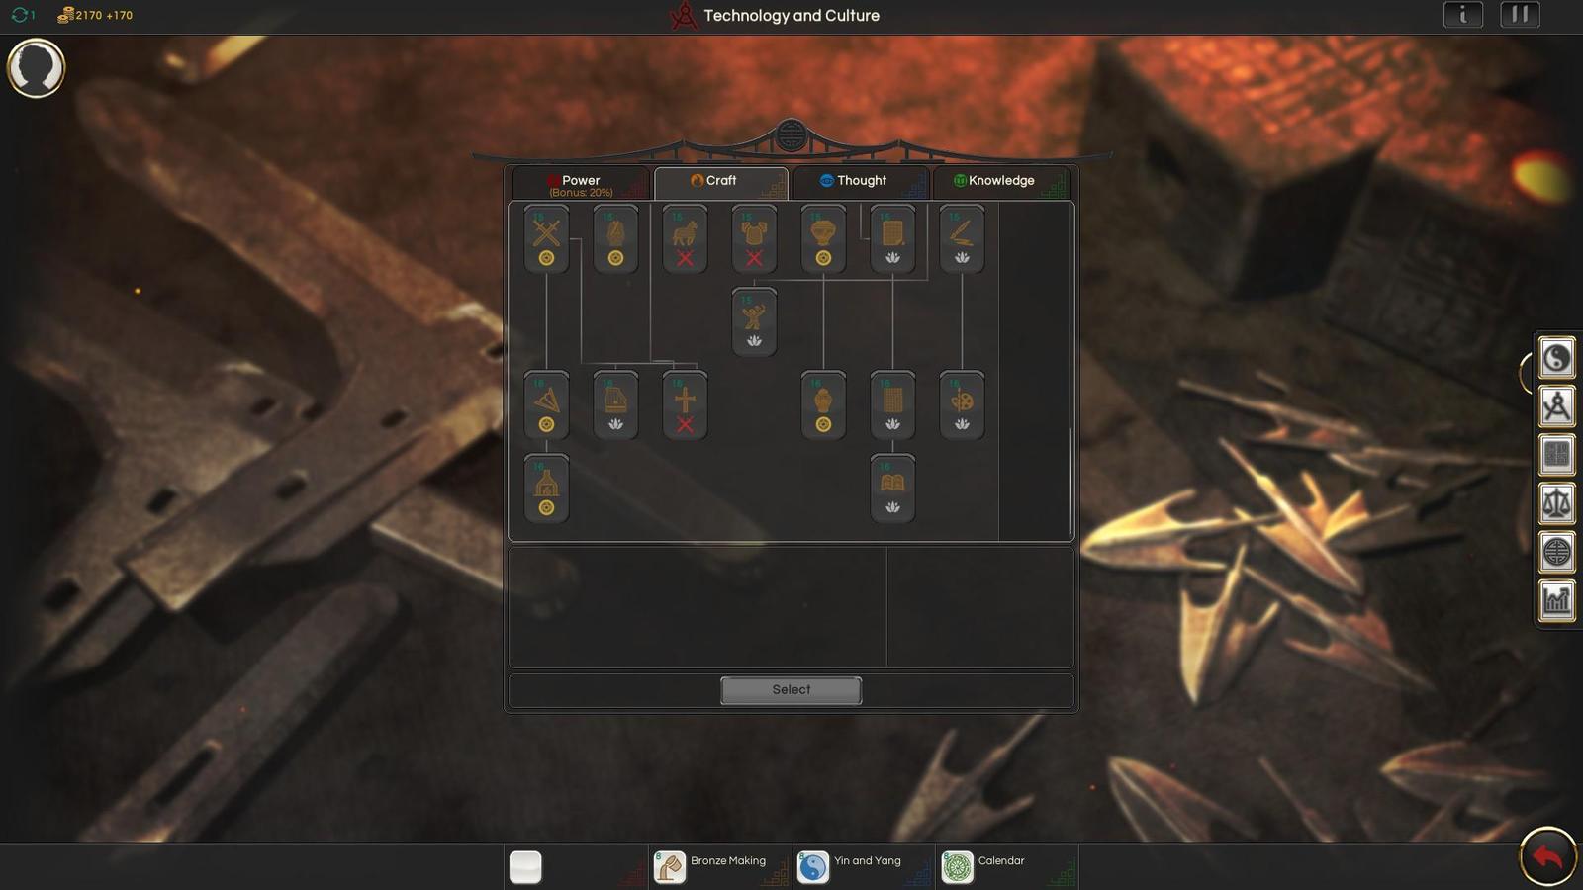Image resolution: width=1583 pixels, height=890 pixels.
Task: Click the Bronze Making research slot
Action: point(719,866)
